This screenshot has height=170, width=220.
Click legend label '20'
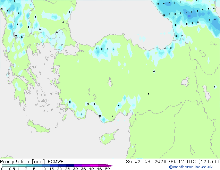[59, 169]
